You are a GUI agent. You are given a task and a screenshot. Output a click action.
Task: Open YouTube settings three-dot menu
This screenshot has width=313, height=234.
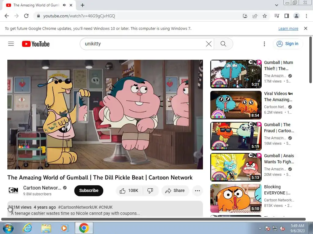tap(264, 44)
